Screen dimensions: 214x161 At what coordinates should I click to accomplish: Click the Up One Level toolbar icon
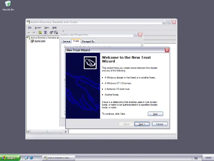[x=40, y=33]
